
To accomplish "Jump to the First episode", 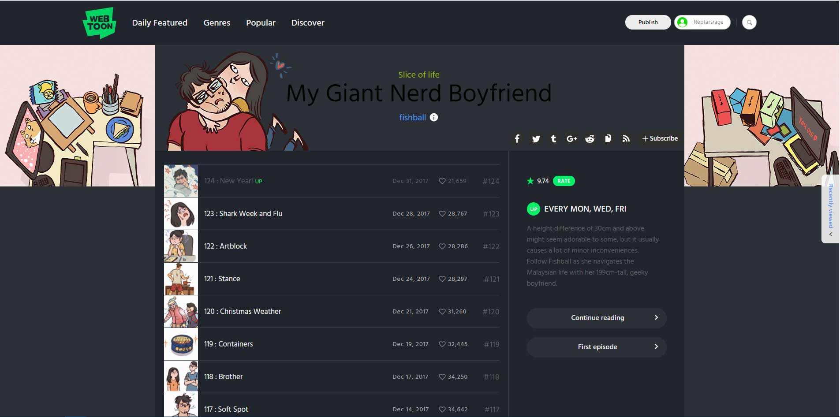I will pos(596,347).
